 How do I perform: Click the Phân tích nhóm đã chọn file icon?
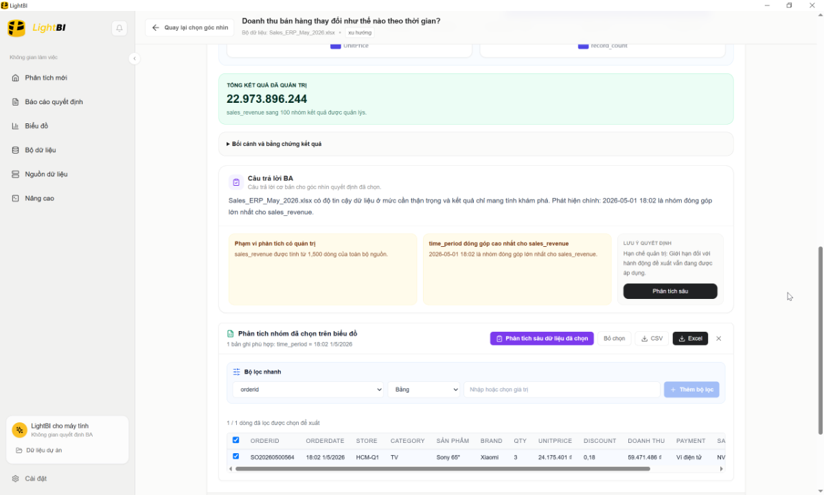coord(231,334)
